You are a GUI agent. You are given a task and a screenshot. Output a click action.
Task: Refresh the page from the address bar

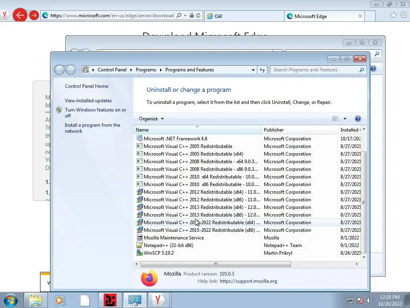pyautogui.click(x=198, y=16)
